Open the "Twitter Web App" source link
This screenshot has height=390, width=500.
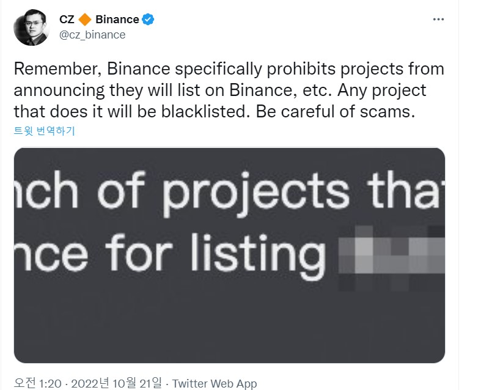215,383
